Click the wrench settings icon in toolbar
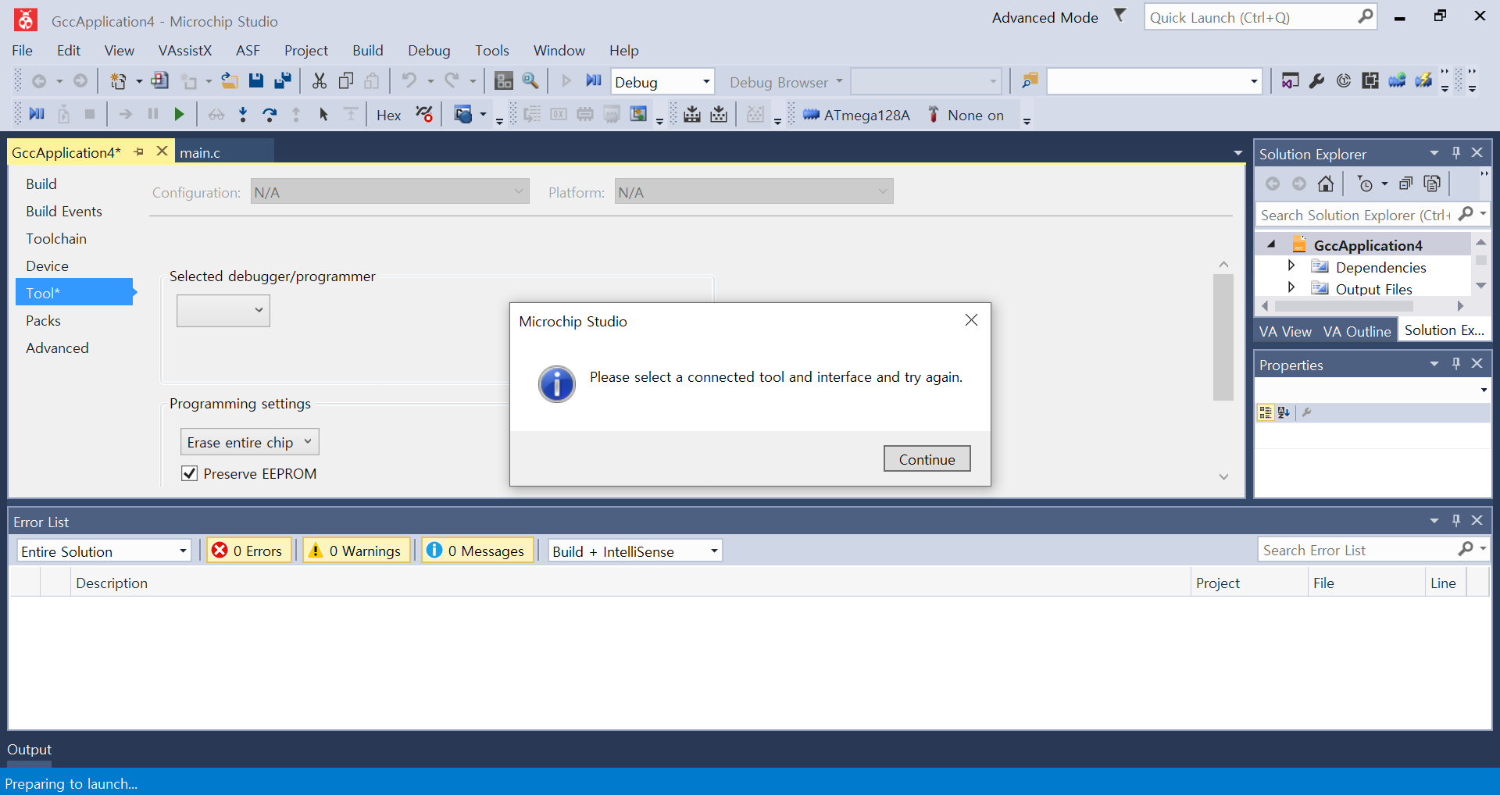The image size is (1500, 795). [1317, 80]
